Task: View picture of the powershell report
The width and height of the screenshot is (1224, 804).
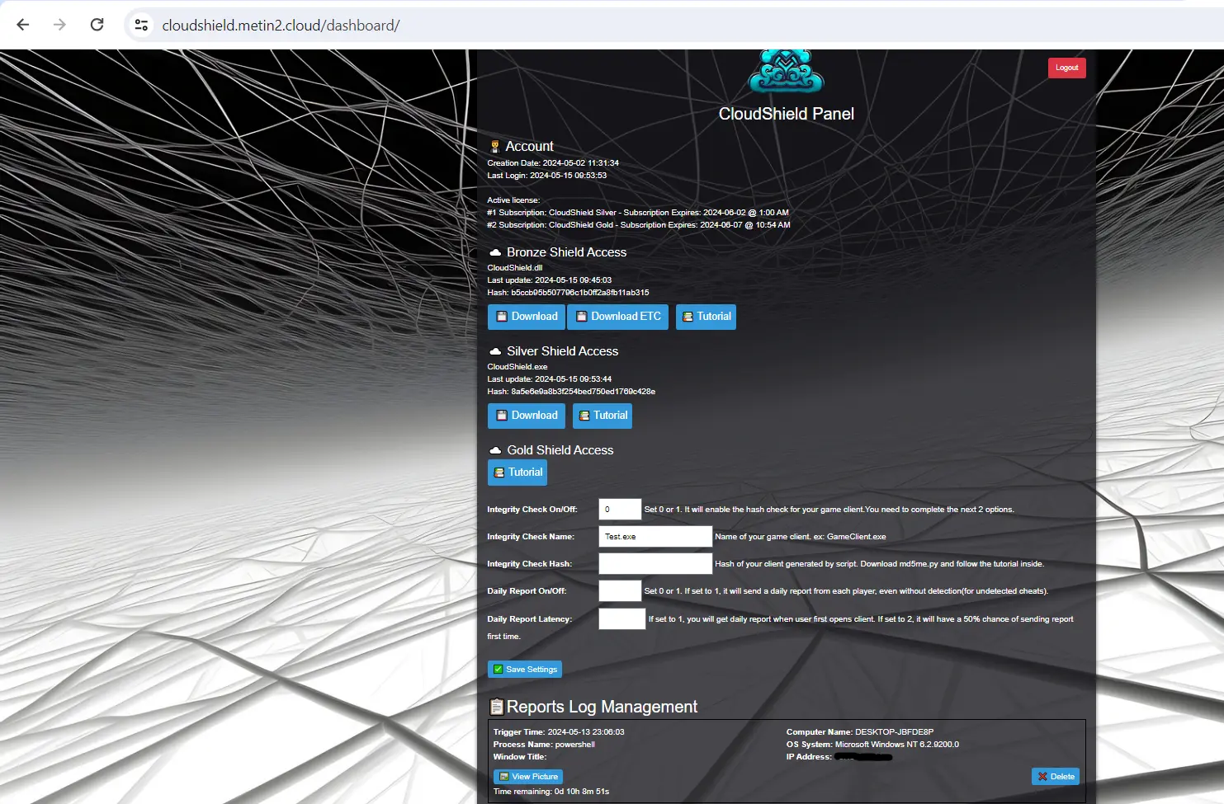Action: tap(528, 777)
